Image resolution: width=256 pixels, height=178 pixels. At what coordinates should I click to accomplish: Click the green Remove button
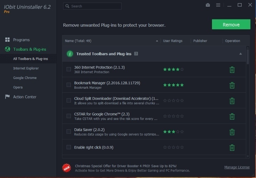tap(231, 24)
